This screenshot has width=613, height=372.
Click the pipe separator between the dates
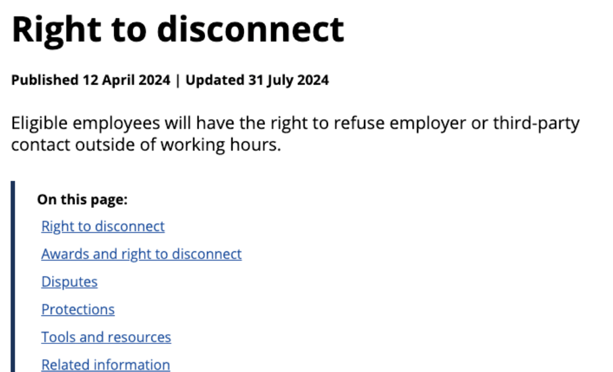(178, 80)
